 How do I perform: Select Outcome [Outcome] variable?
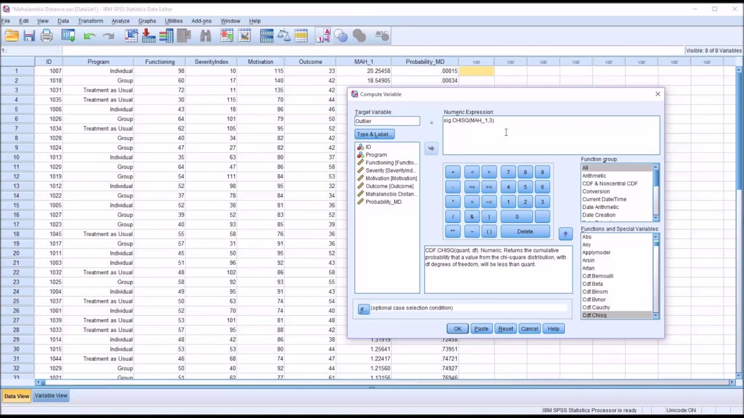click(x=389, y=186)
